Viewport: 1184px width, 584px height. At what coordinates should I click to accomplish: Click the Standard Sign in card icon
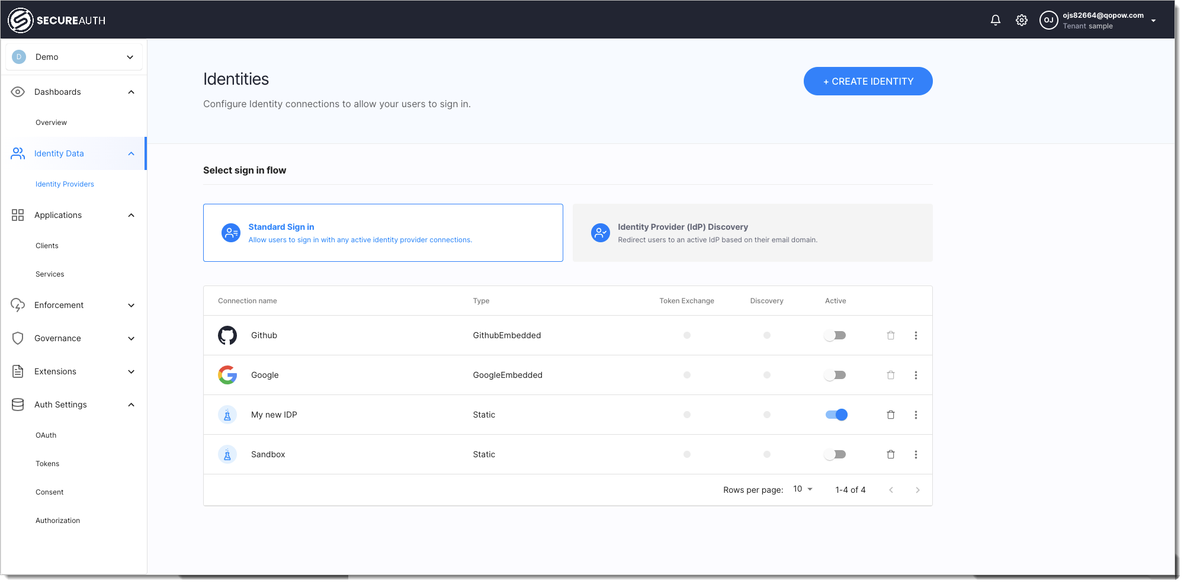click(x=231, y=233)
